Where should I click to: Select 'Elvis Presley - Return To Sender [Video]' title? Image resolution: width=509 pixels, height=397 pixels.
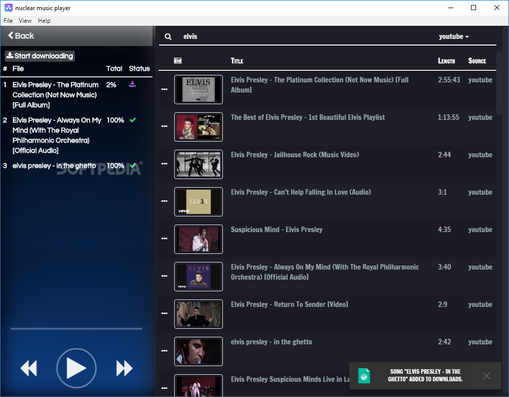(289, 304)
